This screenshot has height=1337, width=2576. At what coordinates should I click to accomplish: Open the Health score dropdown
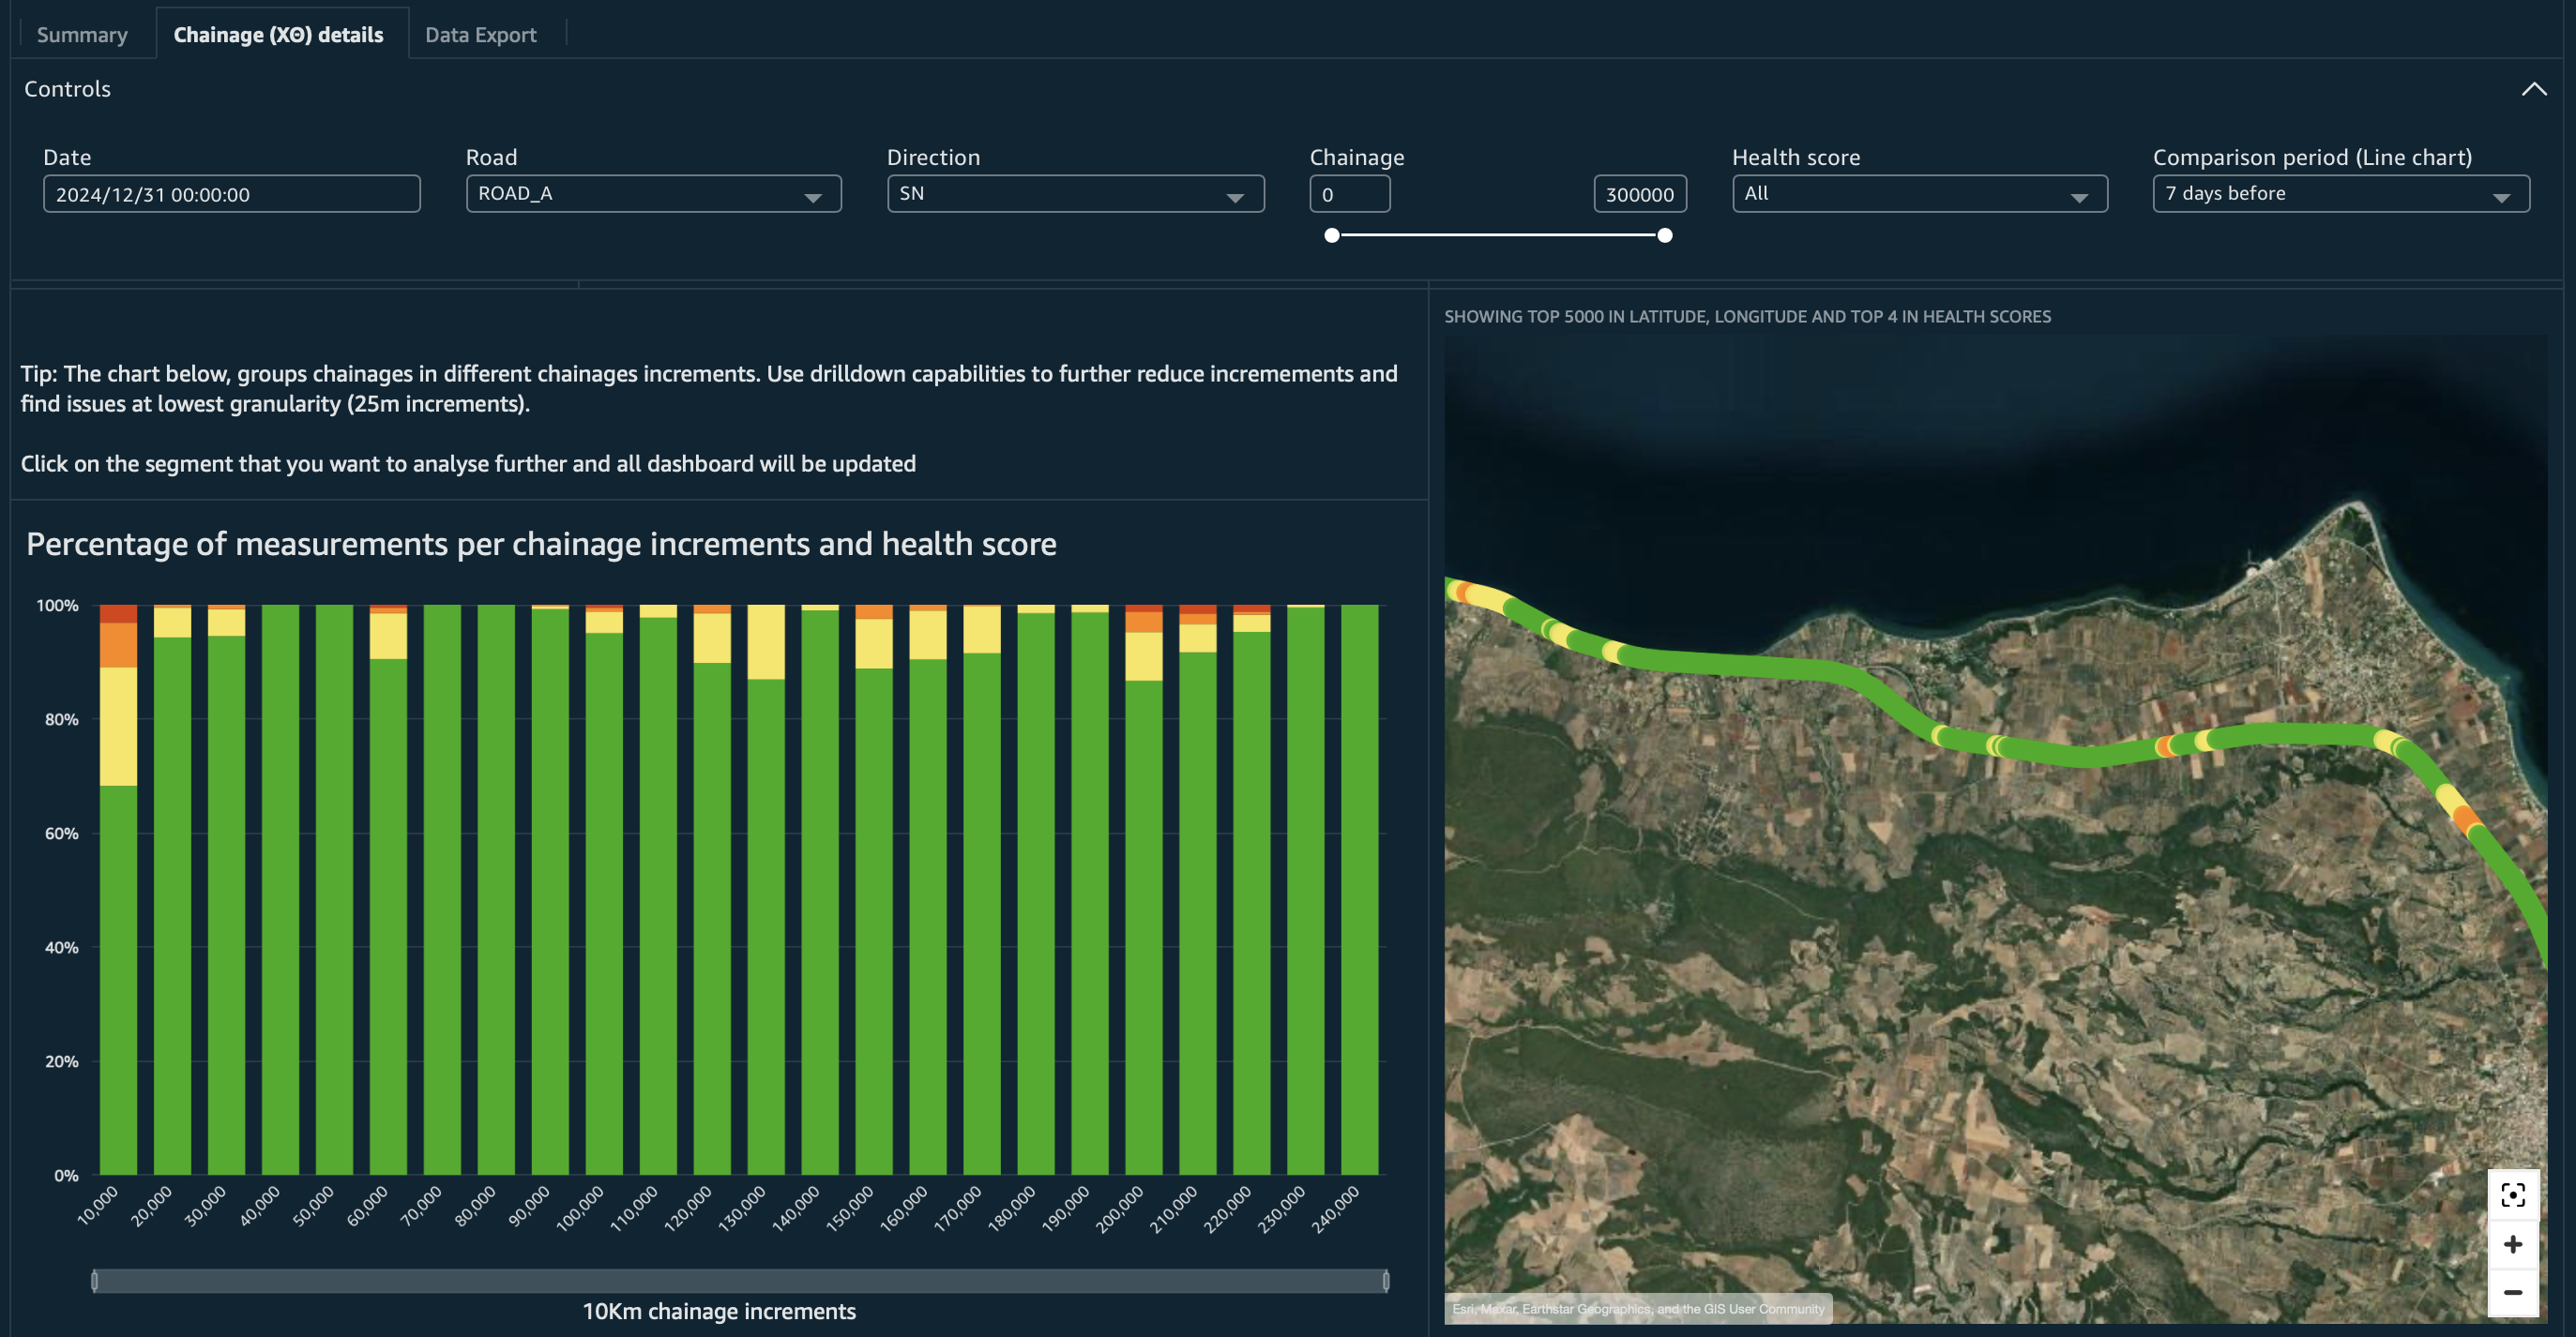click(1919, 194)
